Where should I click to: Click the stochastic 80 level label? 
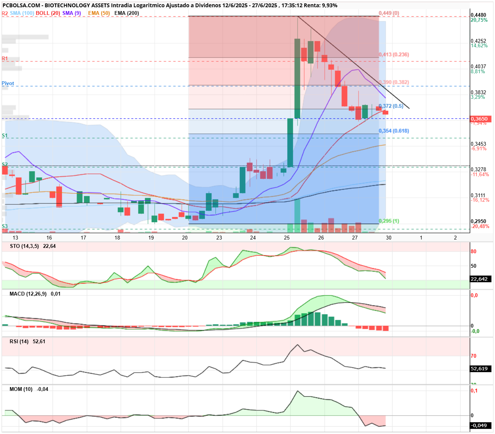click(x=474, y=251)
